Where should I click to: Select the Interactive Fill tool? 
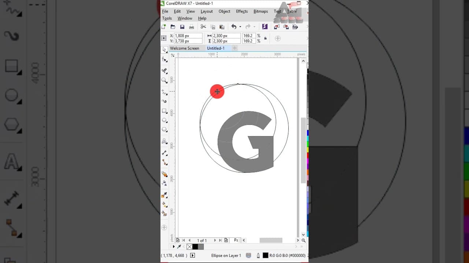[164, 204]
